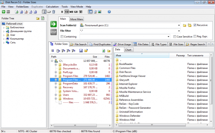Expand tree to level 2
The image size is (215, 133).
pos(68,51)
